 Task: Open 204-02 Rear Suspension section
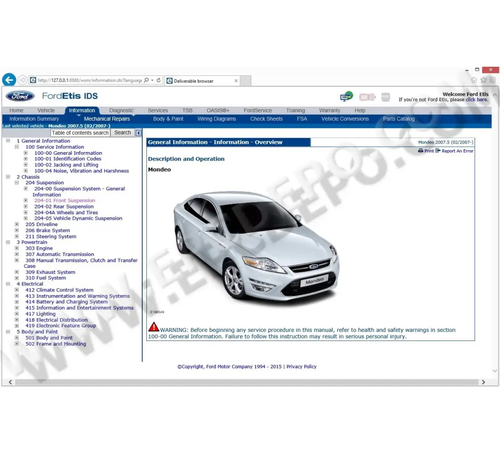coord(64,207)
